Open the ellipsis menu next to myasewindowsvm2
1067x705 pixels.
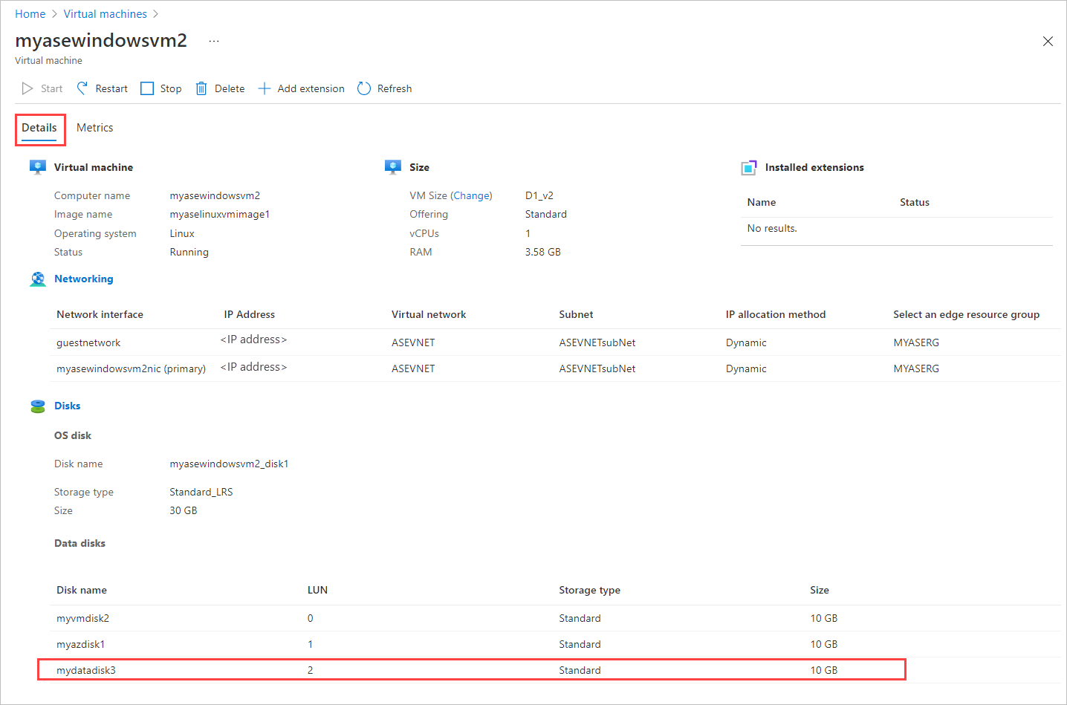[x=214, y=41]
